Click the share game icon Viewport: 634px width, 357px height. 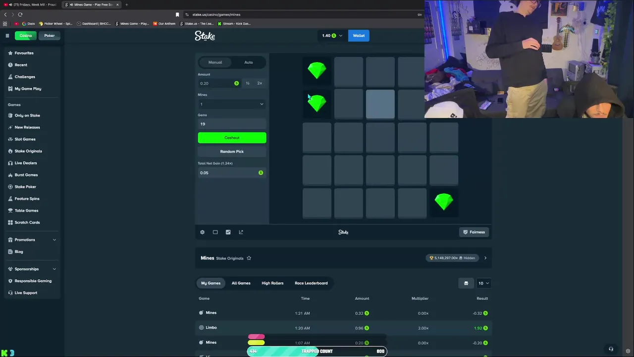[241, 232]
